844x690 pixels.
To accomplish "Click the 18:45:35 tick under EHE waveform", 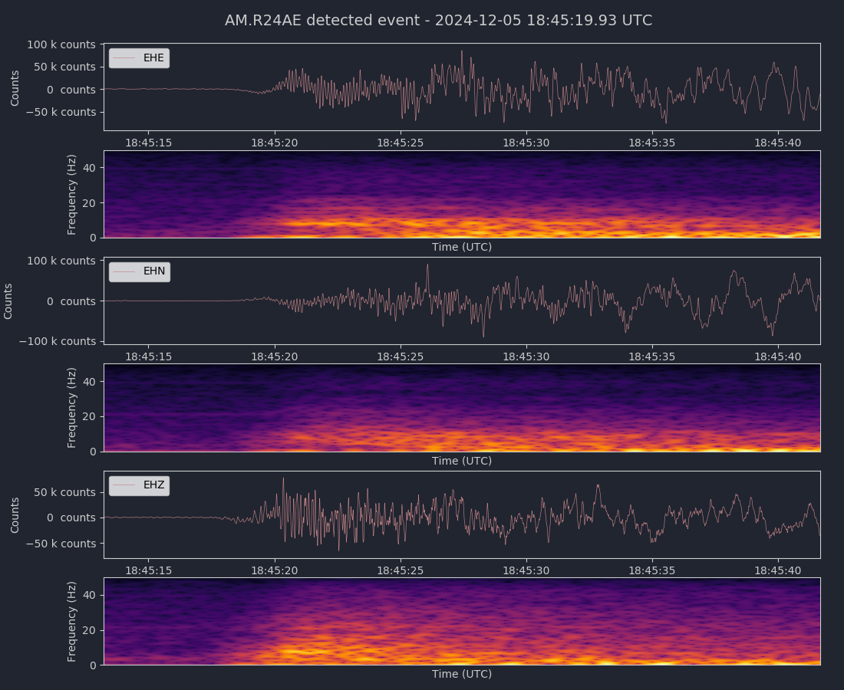I will coord(652,143).
